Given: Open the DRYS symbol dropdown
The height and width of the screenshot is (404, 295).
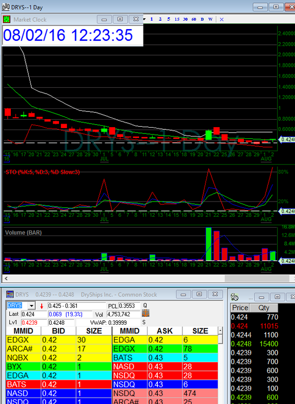Looking at the screenshot, I should (x=31, y=306).
